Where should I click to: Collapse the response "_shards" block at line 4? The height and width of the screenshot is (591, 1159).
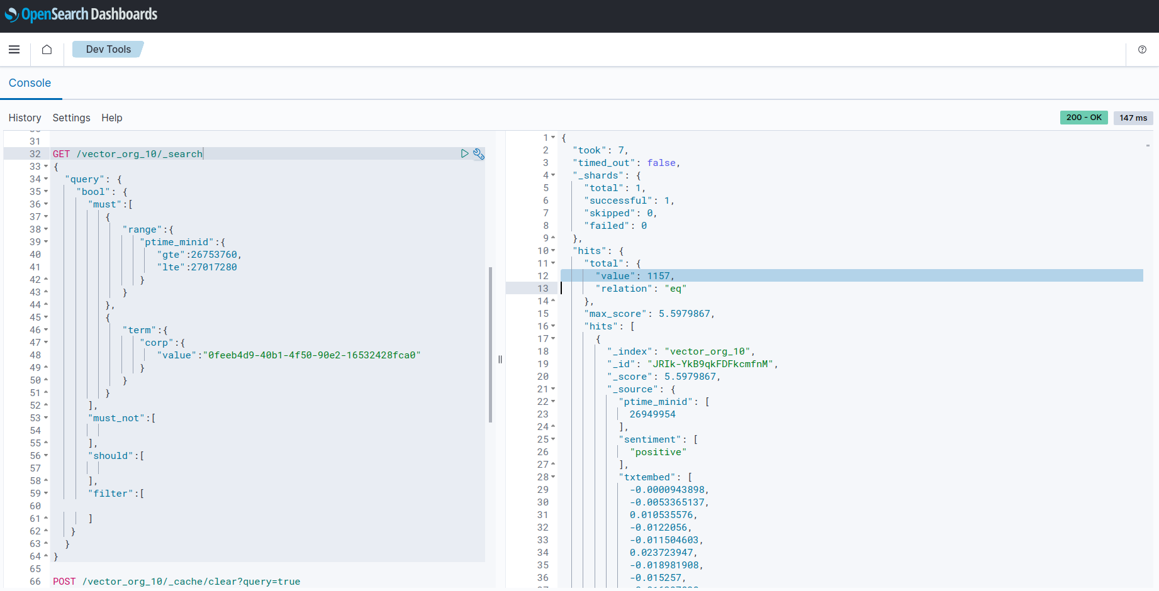(553, 175)
